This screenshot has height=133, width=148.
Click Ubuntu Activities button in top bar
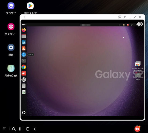(24, 25)
